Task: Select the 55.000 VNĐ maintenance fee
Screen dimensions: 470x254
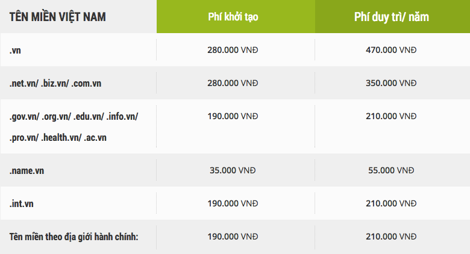Action: coord(391,170)
